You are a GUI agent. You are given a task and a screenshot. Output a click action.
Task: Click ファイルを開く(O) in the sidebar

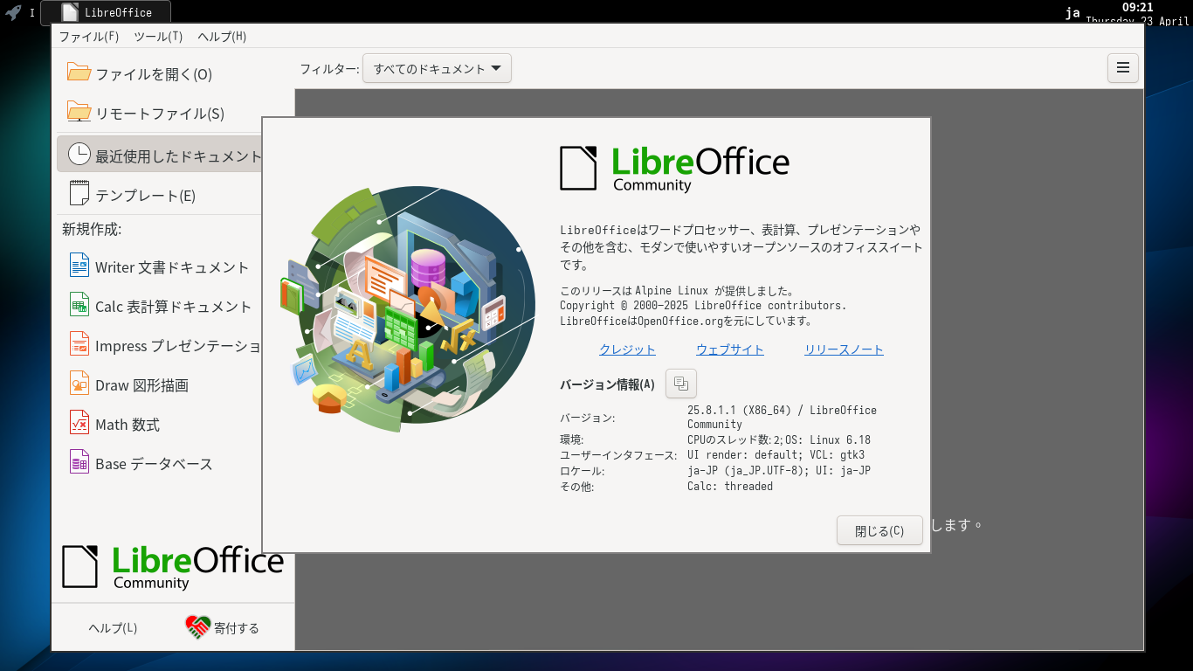click(x=160, y=73)
